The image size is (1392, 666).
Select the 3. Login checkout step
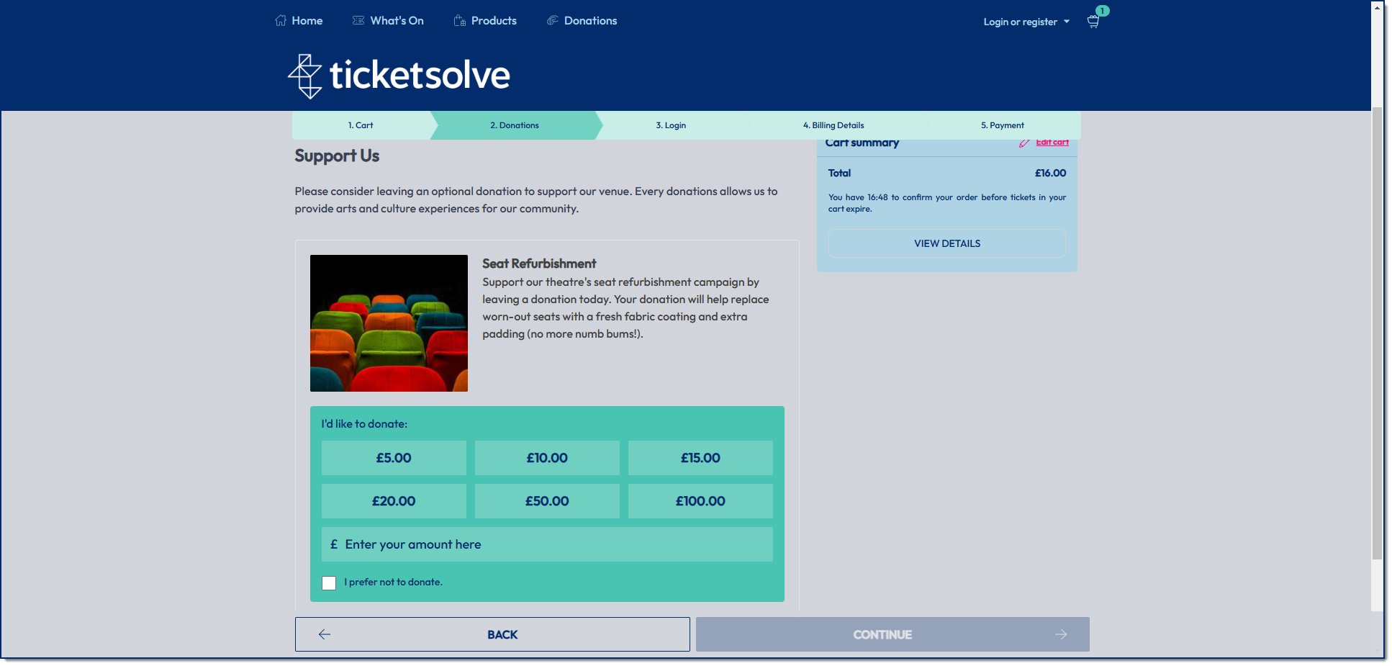(671, 125)
